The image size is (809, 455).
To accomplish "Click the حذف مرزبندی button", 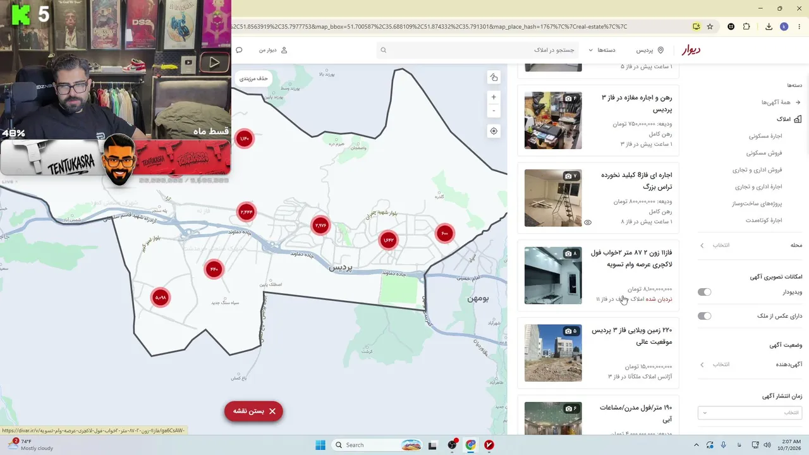I will [x=253, y=78].
